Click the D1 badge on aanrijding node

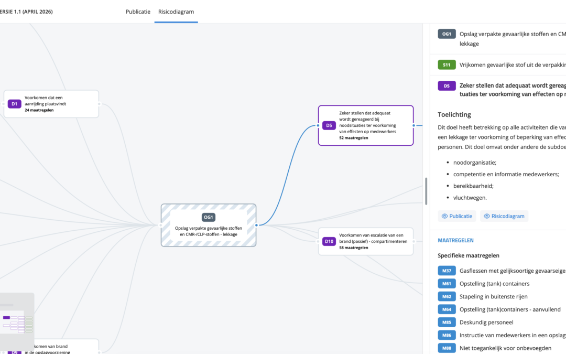pyautogui.click(x=15, y=104)
